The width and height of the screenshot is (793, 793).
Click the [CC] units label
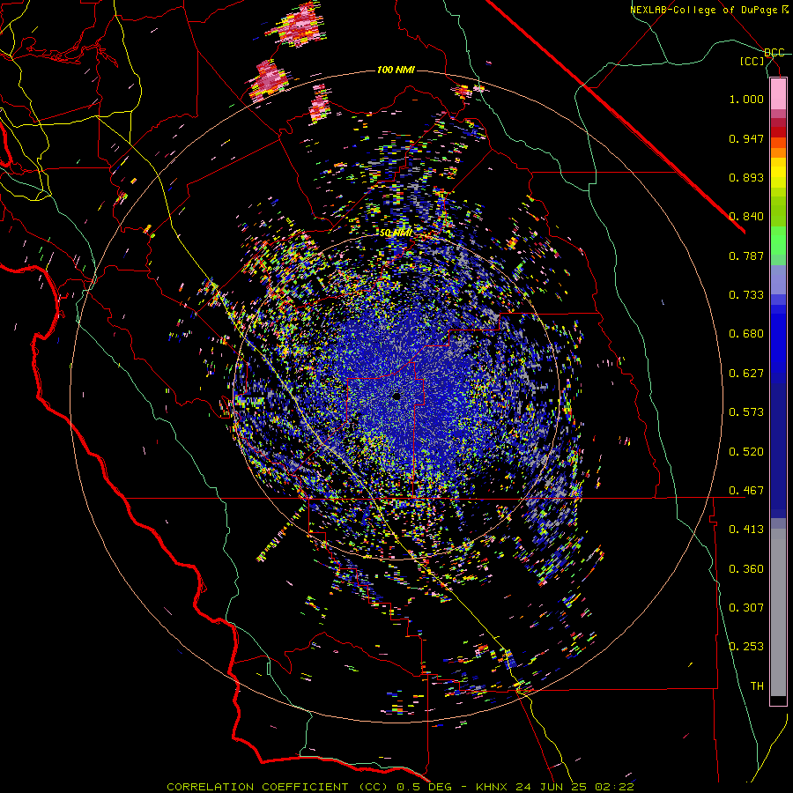pos(752,61)
